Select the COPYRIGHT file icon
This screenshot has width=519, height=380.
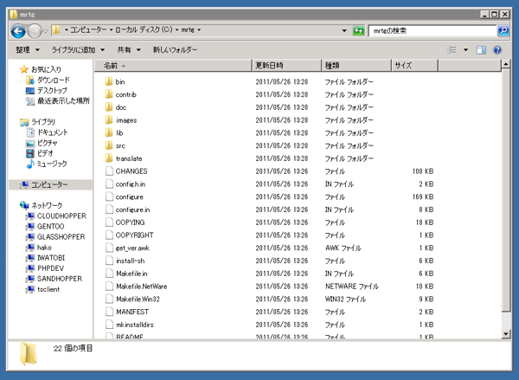click(109, 235)
